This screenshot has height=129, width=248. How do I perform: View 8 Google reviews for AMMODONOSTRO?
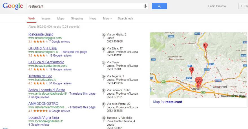coord(59,111)
